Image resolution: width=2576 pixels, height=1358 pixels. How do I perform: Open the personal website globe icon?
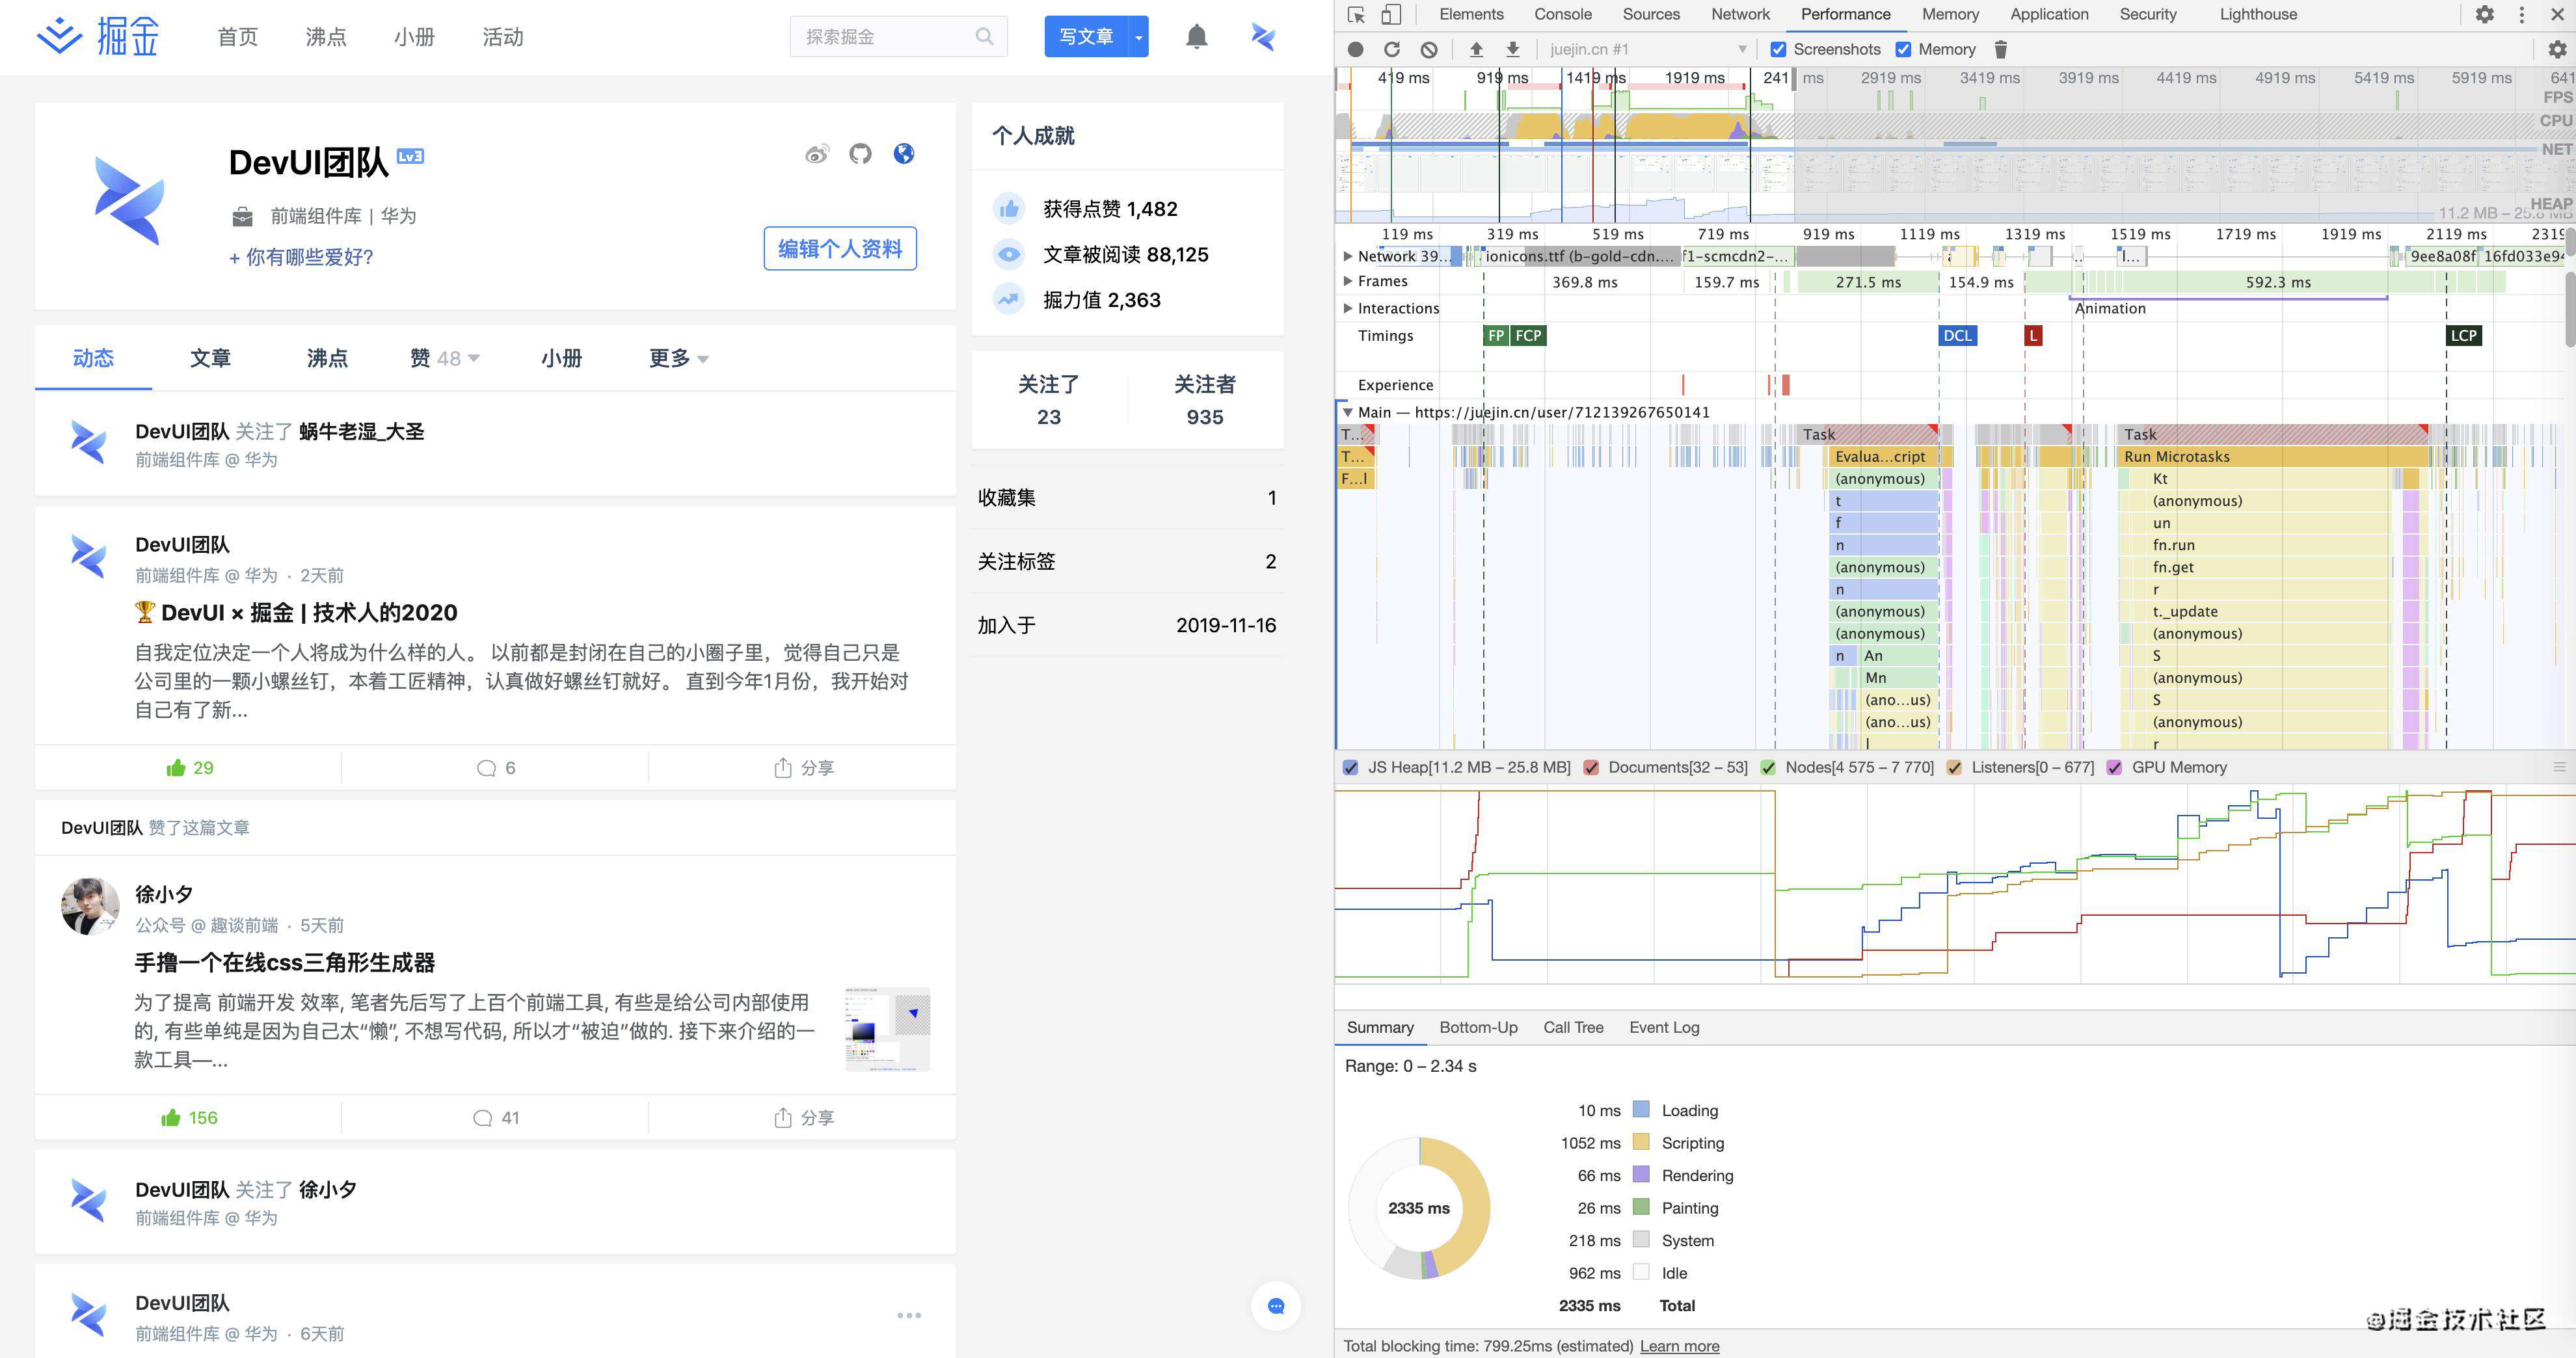pos(903,153)
